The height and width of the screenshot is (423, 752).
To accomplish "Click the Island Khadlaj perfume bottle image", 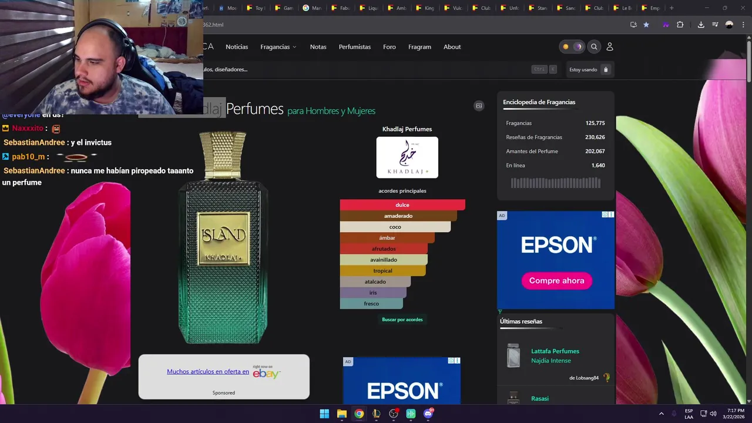I will [223, 237].
